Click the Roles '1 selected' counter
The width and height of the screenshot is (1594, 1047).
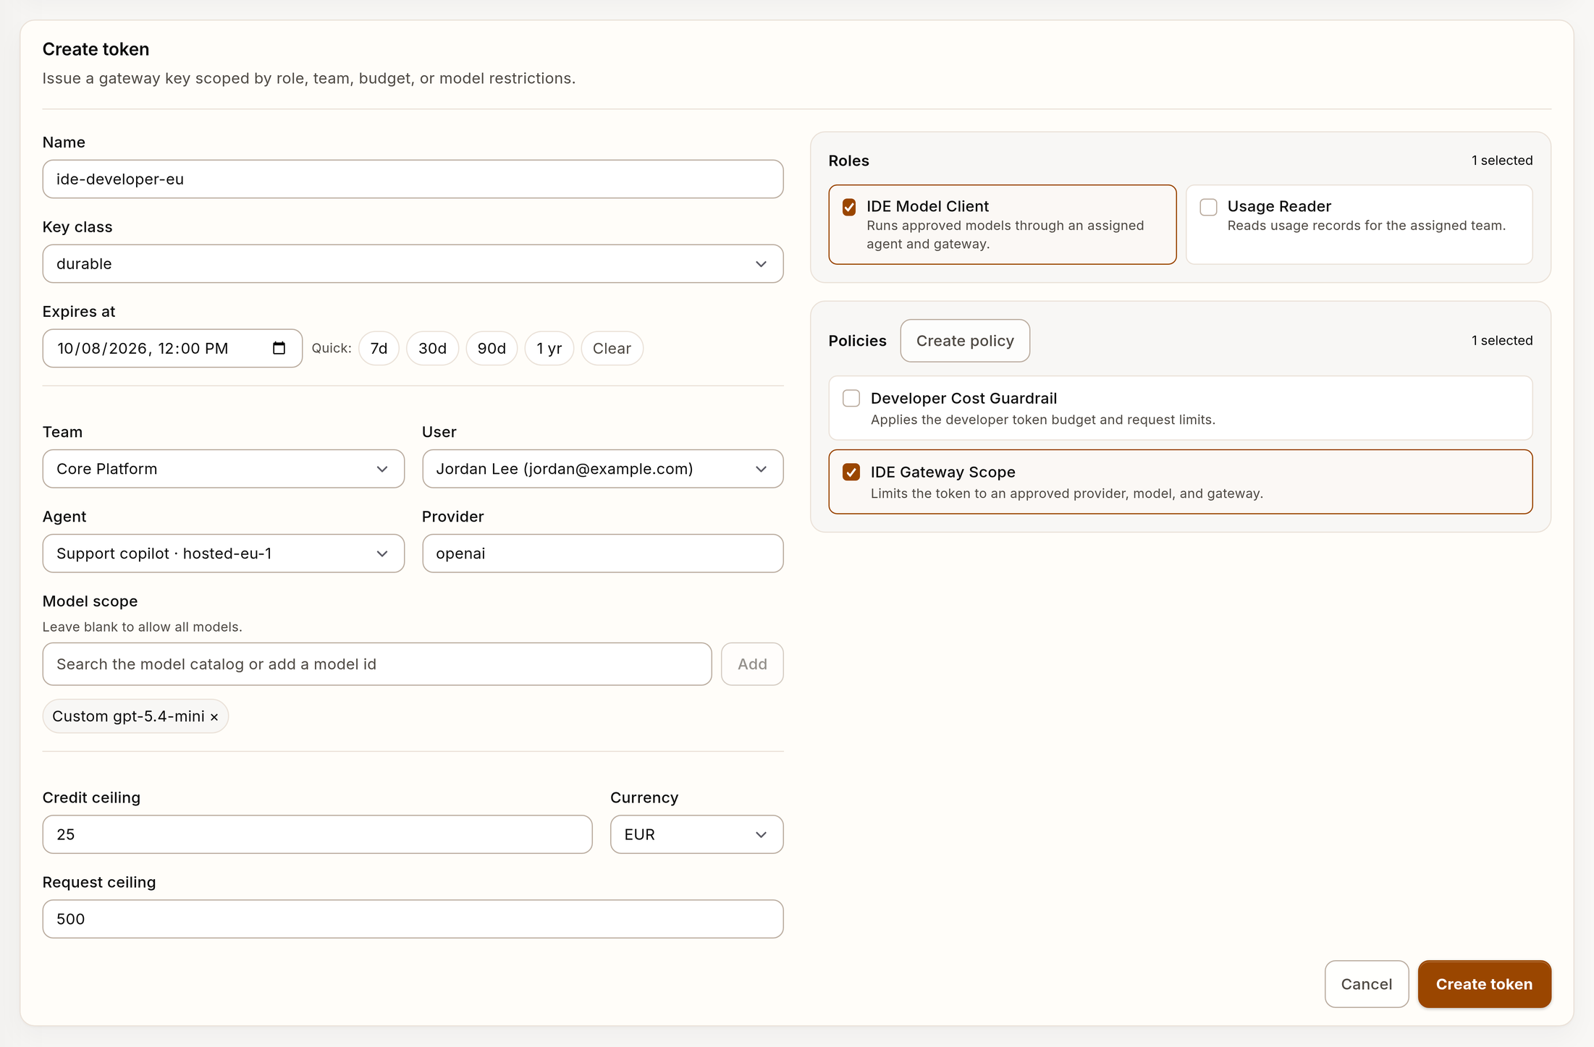(1502, 161)
